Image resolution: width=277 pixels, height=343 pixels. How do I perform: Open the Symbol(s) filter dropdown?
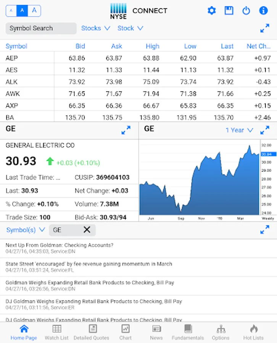tap(26, 230)
